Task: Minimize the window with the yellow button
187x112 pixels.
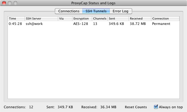Action: tap(10, 3)
